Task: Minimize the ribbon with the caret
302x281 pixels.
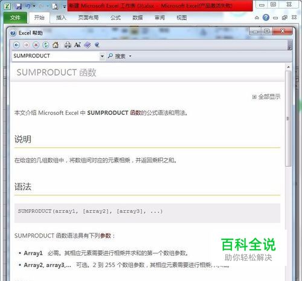Action: point(257,18)
